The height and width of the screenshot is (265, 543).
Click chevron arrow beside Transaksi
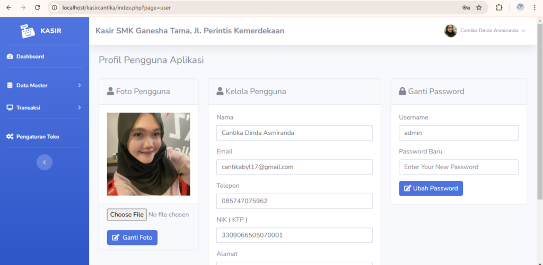point(80,107)
